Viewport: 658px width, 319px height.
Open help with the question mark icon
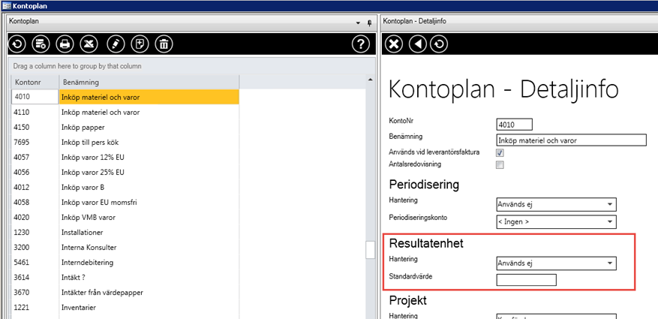click(360, 44)
